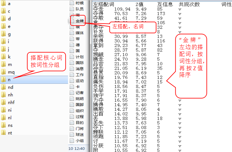232x152 pixels.
Task: Click the word 觊觎 in the text pane
Action: coord(98,55)
